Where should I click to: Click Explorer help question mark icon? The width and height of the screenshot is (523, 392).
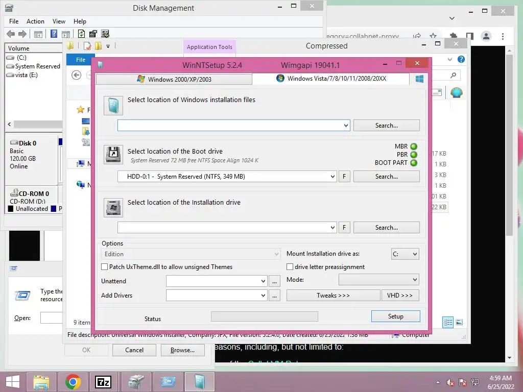click(461, 59)
